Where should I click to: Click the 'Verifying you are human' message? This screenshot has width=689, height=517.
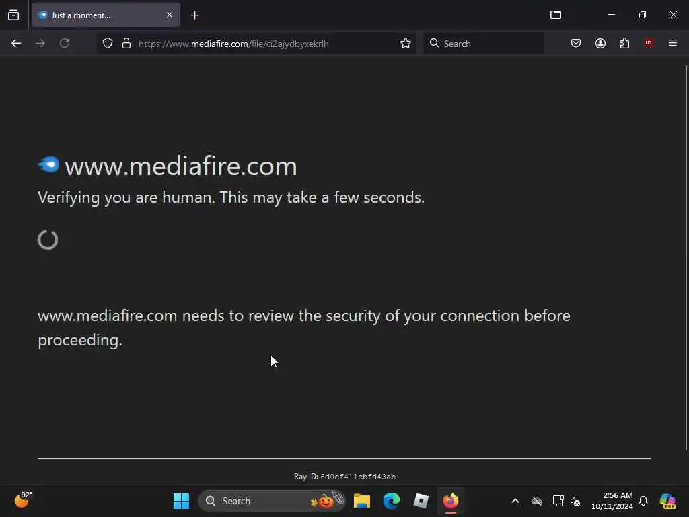(231, 197)
